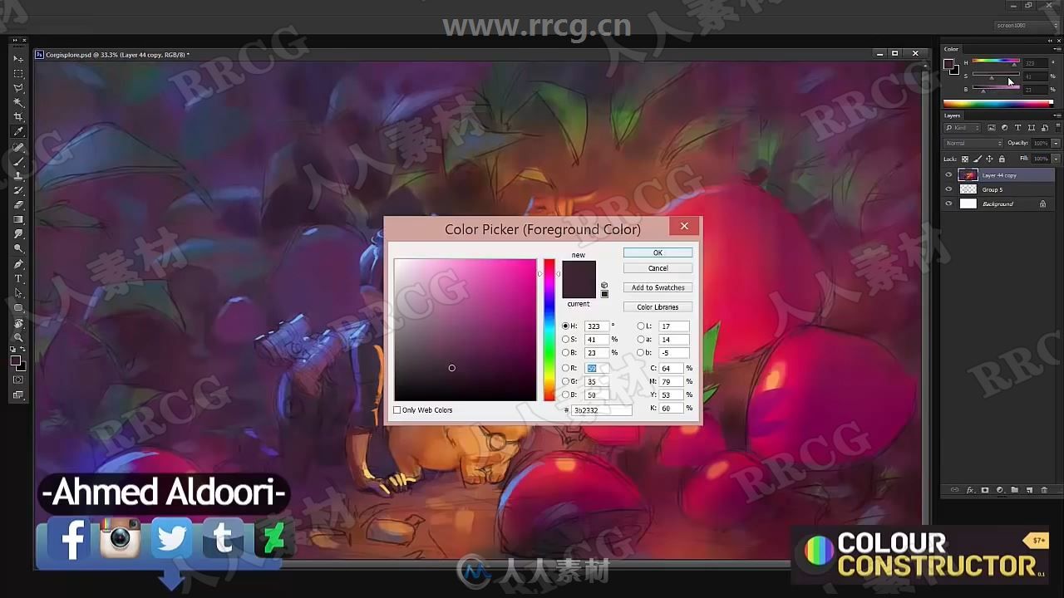Viewport: 1064px width, 598px height.
Task: Filter layers by type layer icon
Action: [1017, 128]
